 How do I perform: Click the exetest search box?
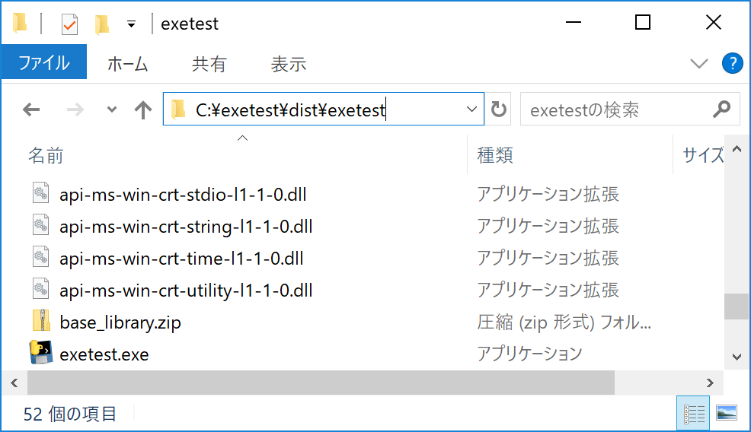coord(617,110)
